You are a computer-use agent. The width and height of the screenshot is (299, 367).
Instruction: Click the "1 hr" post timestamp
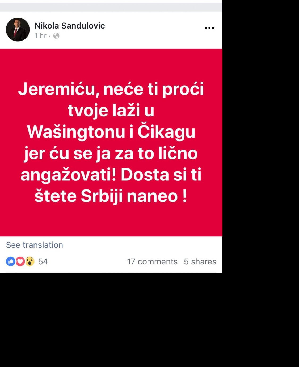[40, 36]
